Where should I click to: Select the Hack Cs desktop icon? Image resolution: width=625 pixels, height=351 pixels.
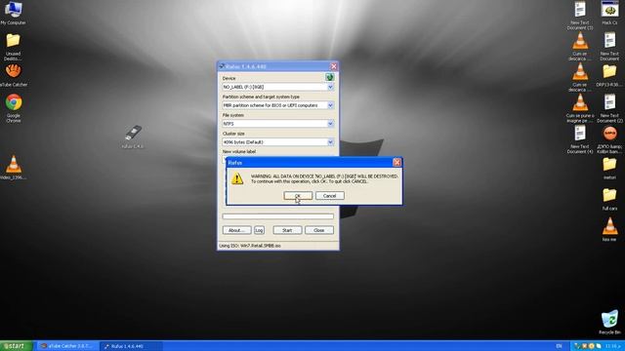[x=609, y=13]
